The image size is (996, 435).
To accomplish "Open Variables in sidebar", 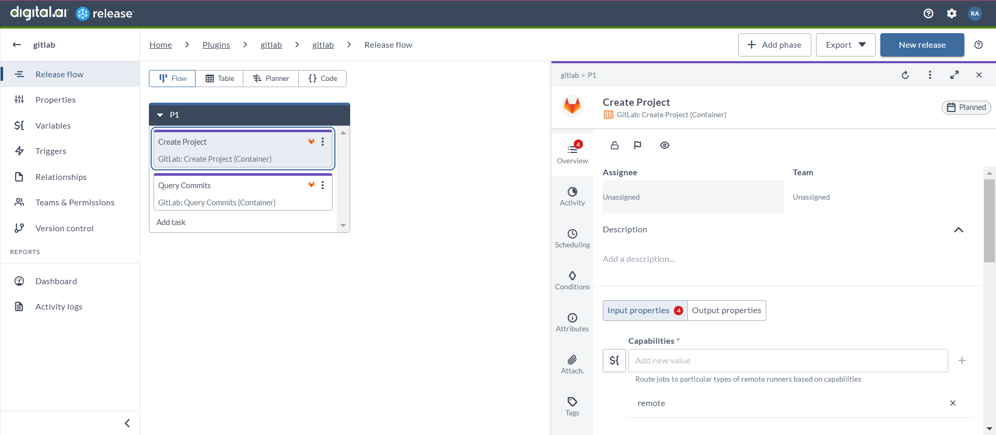I will point(70,125).
